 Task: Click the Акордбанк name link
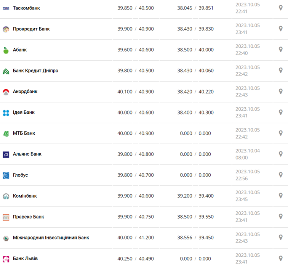(25, 92)
